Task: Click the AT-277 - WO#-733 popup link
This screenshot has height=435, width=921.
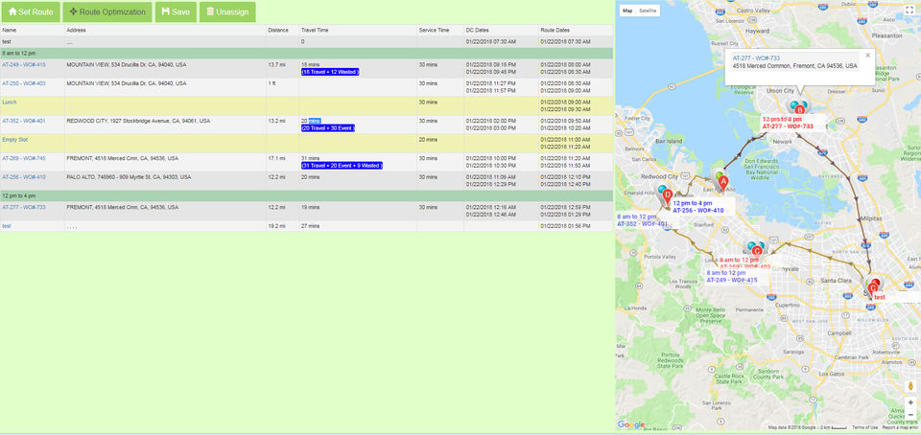Action: click(756, 57)
